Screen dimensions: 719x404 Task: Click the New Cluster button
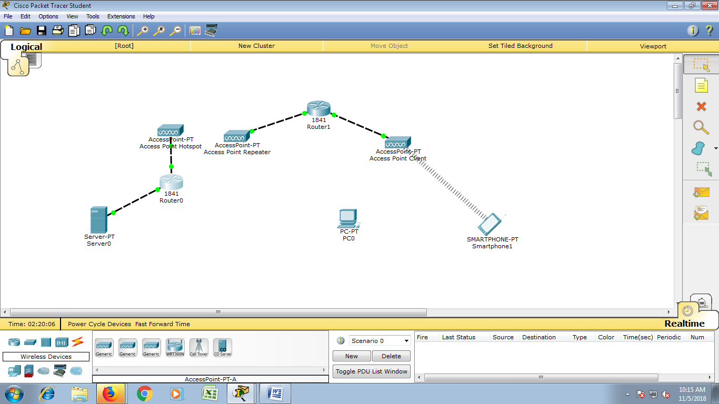coord(256,46)
